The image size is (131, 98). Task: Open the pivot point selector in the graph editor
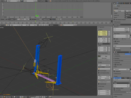point(54,19)
